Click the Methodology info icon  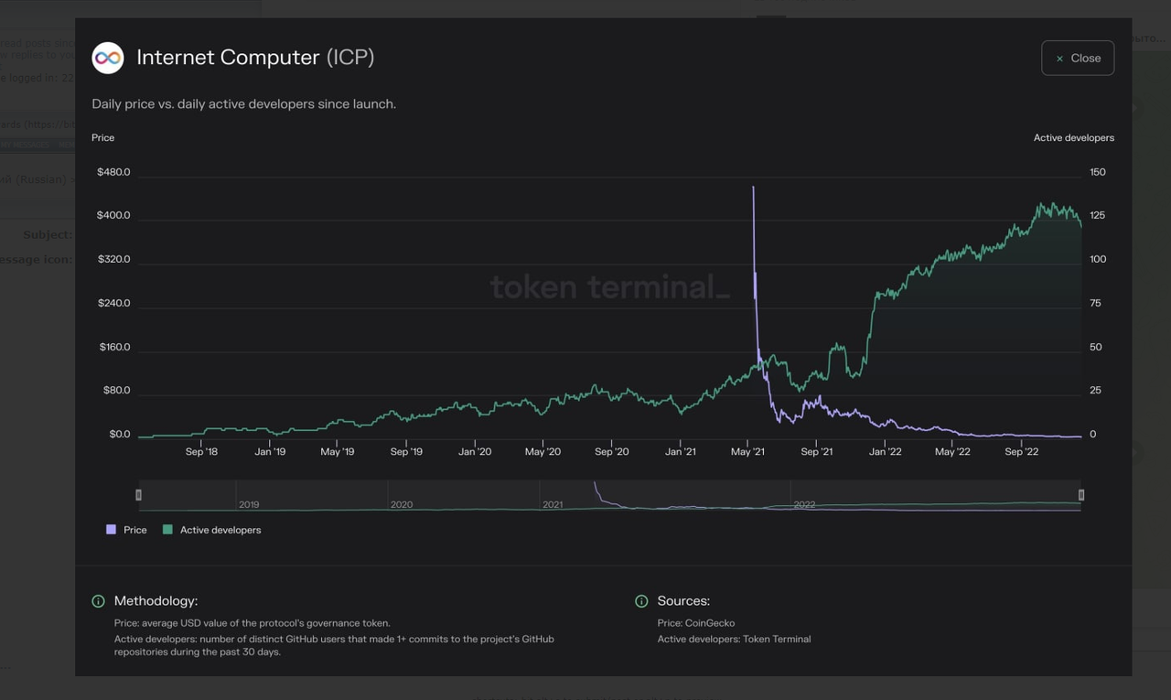tap(98, 601)
